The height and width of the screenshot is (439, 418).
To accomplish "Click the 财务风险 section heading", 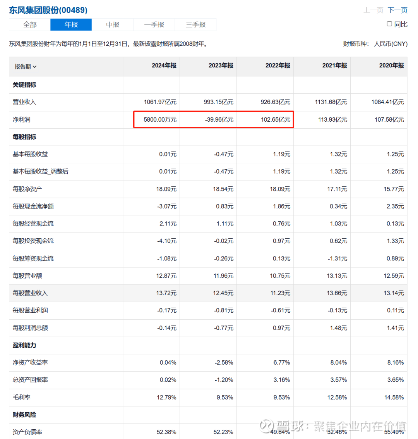I will tap(24, 415).
